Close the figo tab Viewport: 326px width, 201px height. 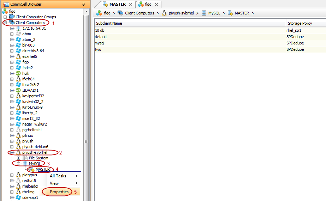point(156,4)
